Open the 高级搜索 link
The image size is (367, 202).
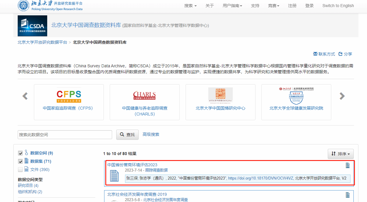[151, 134]
